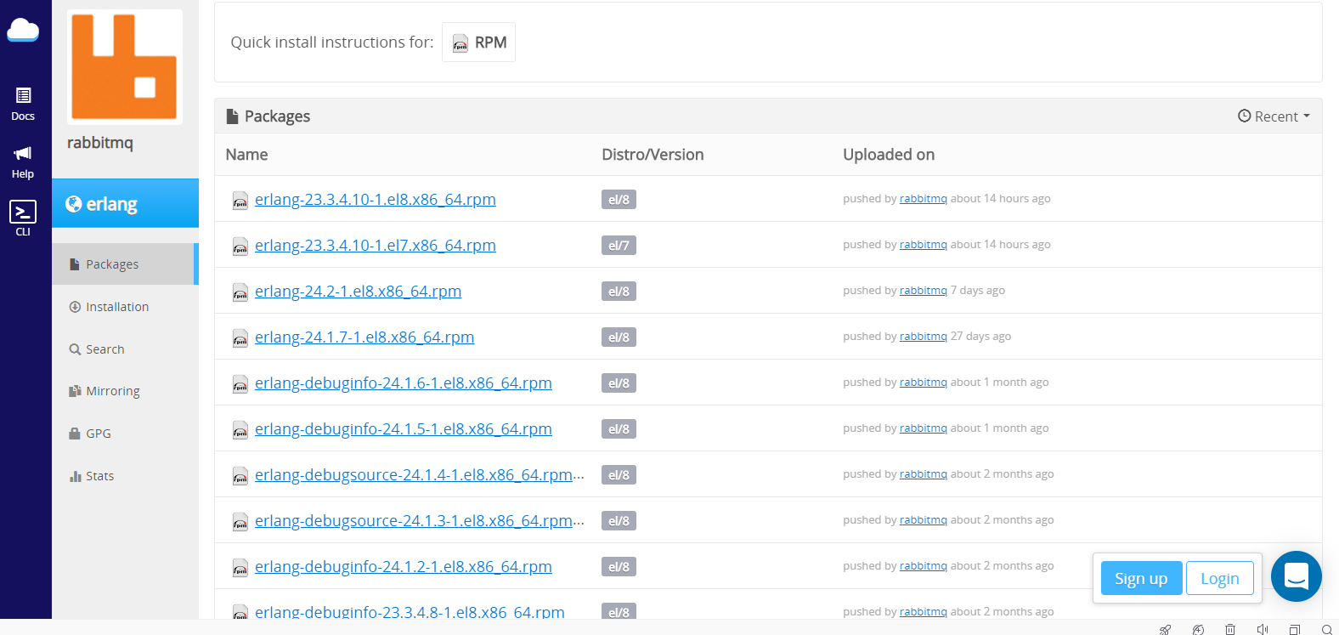Open Mirroring in the sidebar

pos(105,391)
